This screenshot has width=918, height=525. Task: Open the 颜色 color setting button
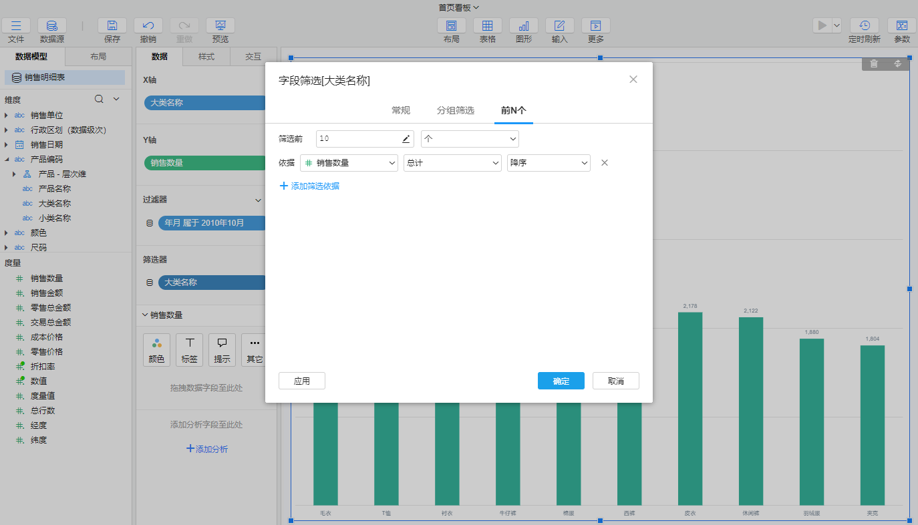(156, 350)
